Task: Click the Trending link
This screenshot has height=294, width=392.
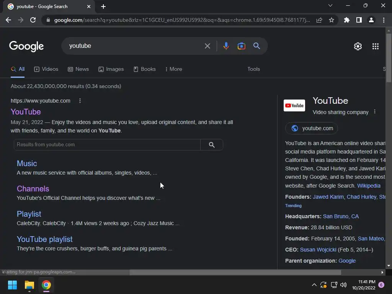Action: pos(293,206)
